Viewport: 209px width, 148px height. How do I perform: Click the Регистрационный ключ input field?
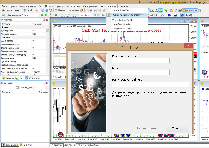[150, 85]
